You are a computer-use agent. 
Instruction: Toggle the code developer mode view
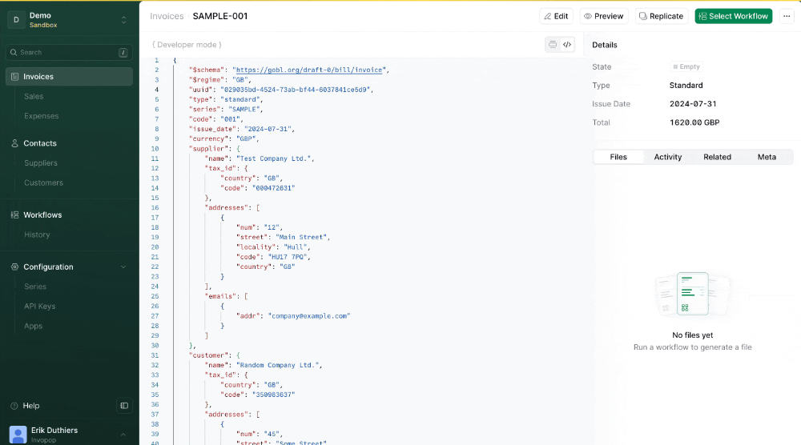[x=567, y=44]
